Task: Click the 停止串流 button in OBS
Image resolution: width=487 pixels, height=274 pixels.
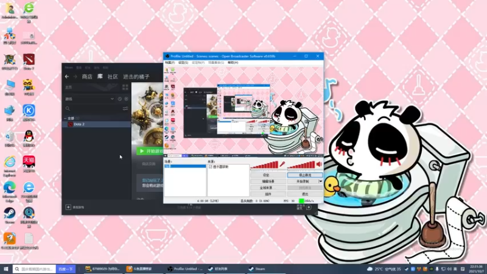Action: point(305,175)
